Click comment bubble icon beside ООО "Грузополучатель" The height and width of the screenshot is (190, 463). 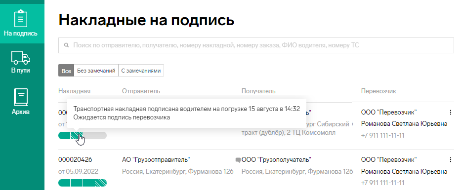(238, 160)
